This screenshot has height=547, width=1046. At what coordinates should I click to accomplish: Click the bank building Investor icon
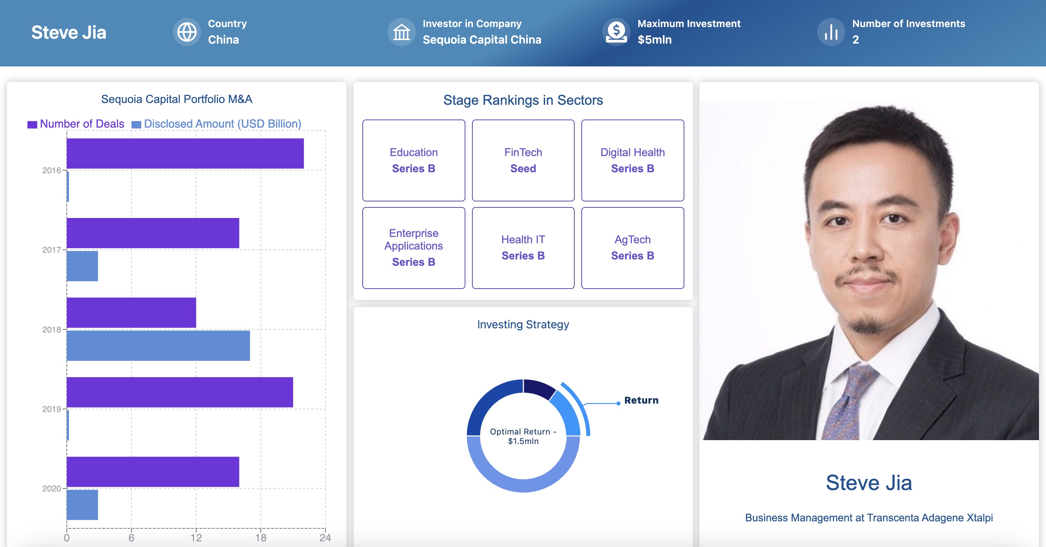click(401, 32)
